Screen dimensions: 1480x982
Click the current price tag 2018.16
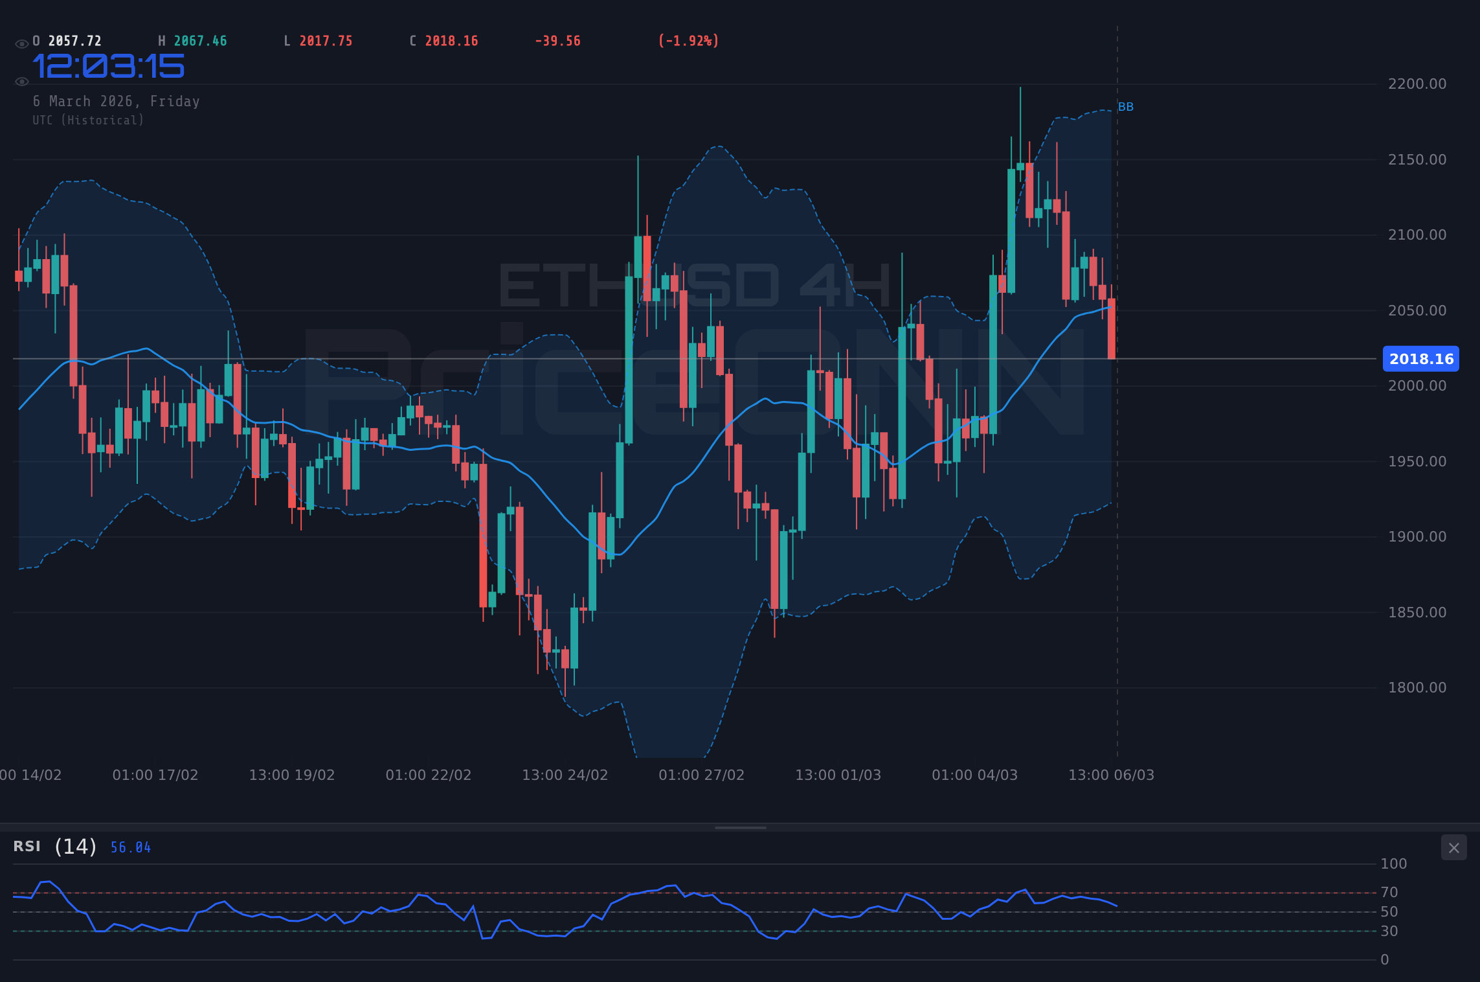pyautogui.click(x=1421, y=359)
